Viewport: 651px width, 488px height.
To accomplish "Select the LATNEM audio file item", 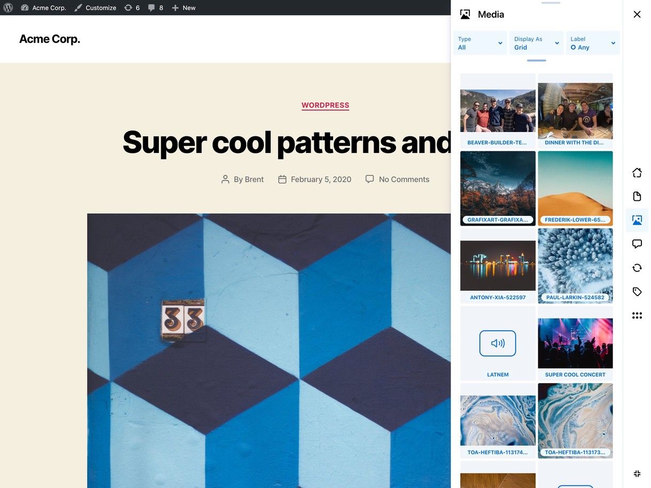I will pos(498,343).
